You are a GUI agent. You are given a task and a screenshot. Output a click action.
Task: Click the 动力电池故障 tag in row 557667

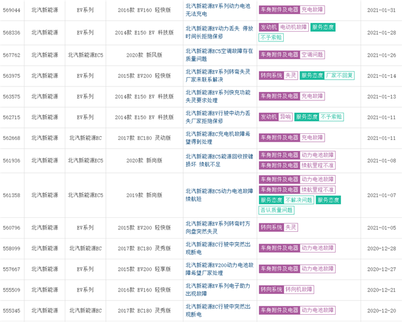[x=317, y=268]
